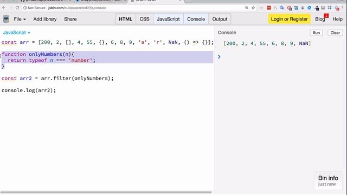Click the console output array result
Viewport: 347px width, 195px height.
(267, 43)
